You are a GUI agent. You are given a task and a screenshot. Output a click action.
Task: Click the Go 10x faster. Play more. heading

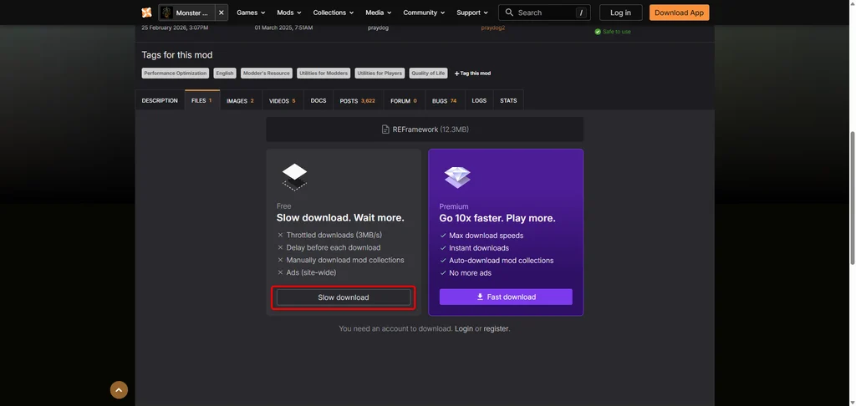tap(497, 218)
